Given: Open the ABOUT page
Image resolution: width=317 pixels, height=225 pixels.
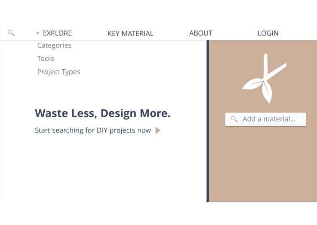Looking at the screenshot, I should pyautogui.click(x=201, y=33).
